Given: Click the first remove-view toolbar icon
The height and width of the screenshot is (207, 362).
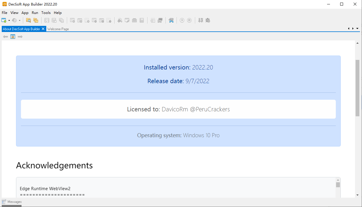Looking at the screenshot, I should tap(94, 20).
